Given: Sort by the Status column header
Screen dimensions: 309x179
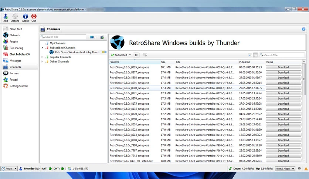Looking at the screenshot, I should coord(283,62).
